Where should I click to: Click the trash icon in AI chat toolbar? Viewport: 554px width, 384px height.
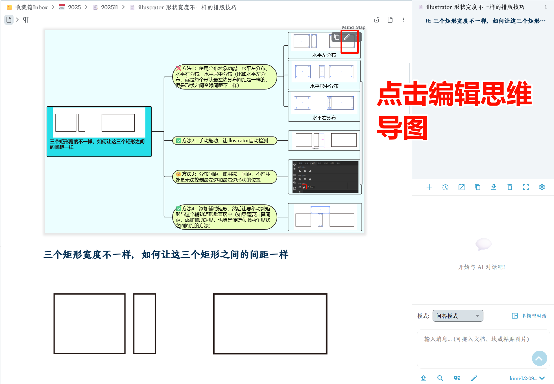(x=510, y=187)
